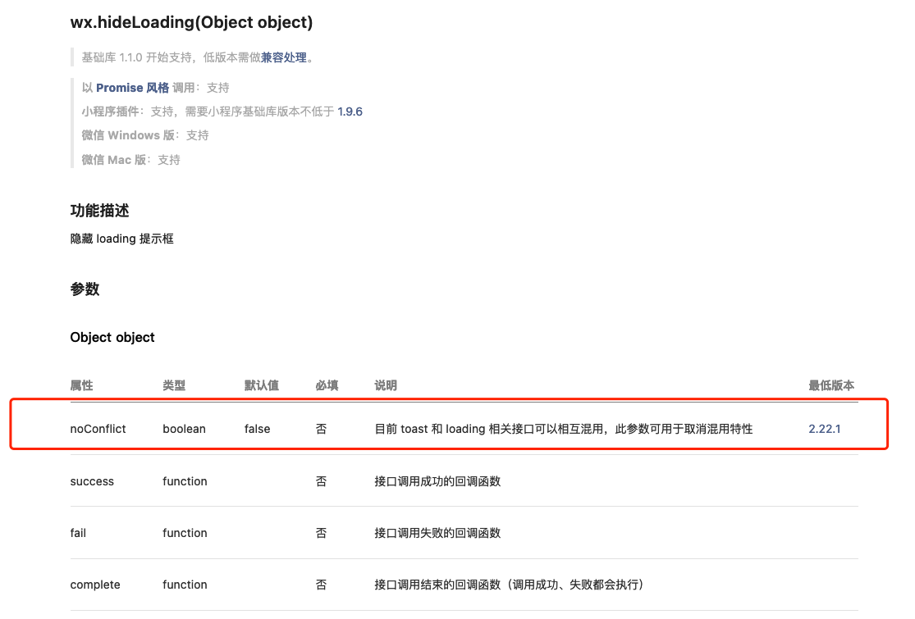Click the Object object subheading
The width and height of the screenshot is (915, 619).
112,337
